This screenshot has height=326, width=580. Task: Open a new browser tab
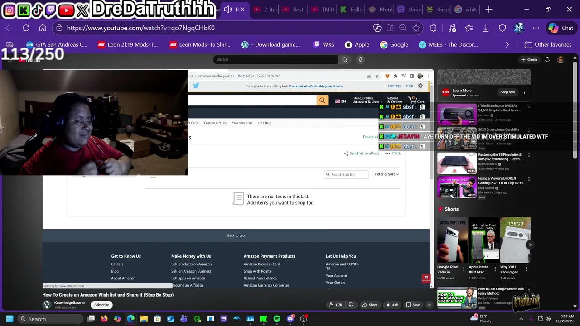[488, 10]
